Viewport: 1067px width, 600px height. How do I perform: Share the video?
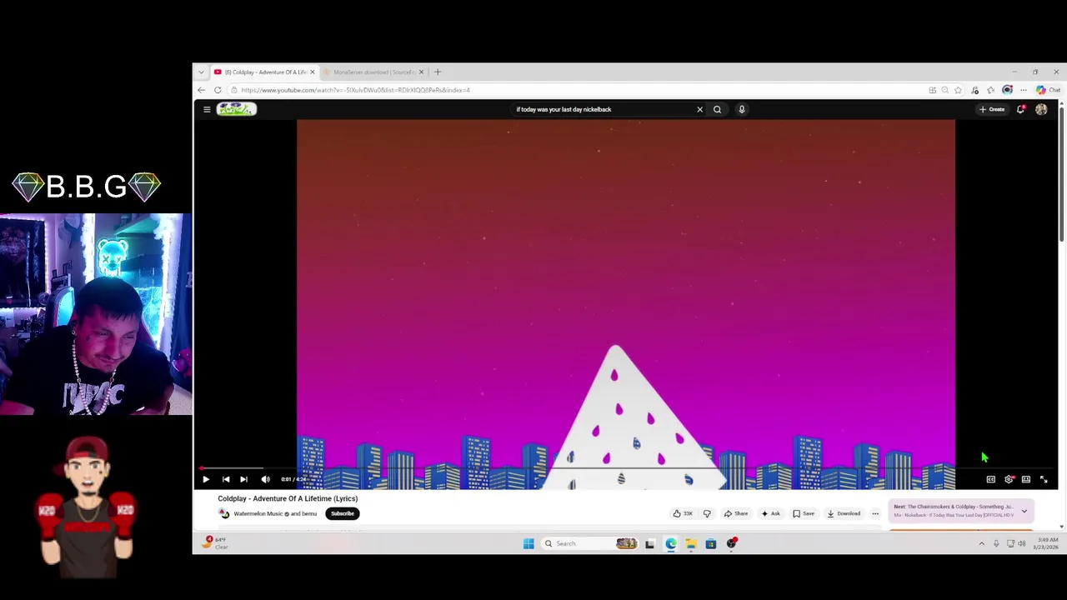[x=736, y=513]
